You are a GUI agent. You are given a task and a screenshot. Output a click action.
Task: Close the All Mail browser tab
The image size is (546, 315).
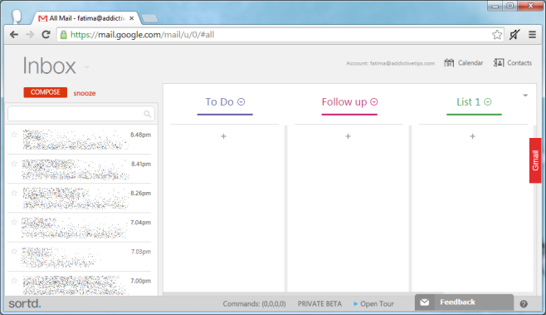131,18
